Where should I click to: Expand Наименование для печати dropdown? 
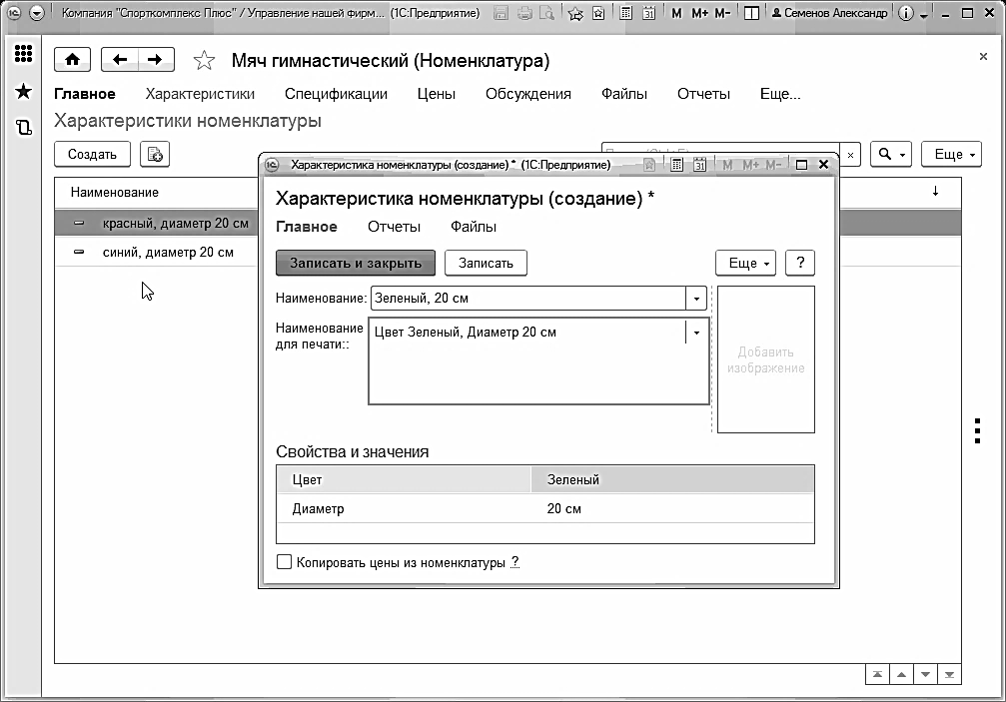[x=696, y=333]
